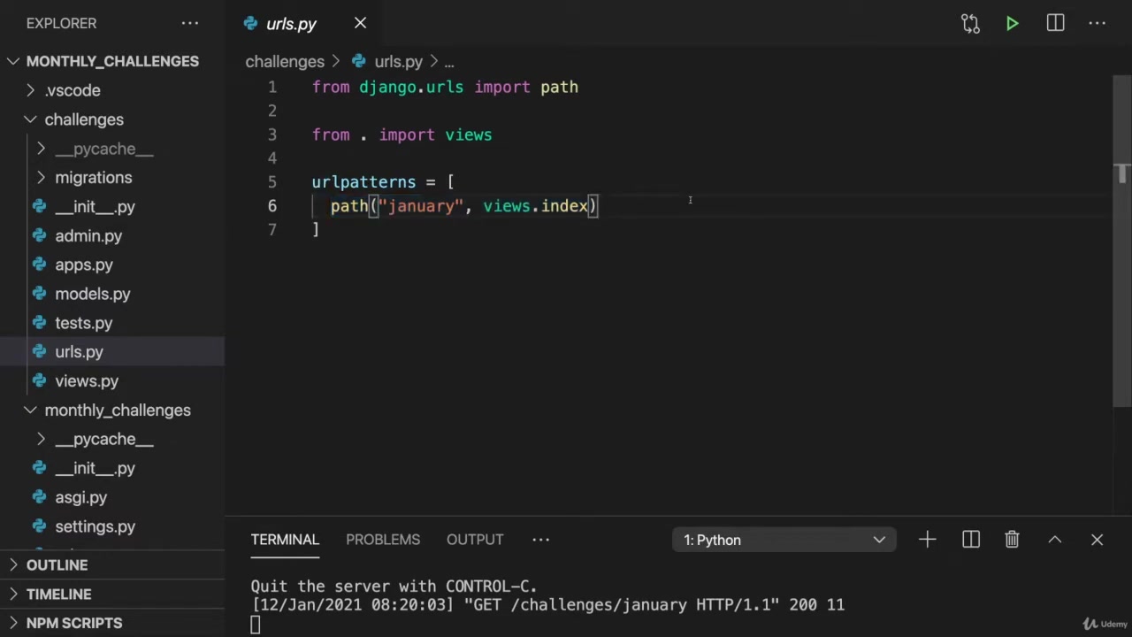This screenshot has height=637, width=1132.
Task: Split the terminal panel
Action: click(970, 540)
